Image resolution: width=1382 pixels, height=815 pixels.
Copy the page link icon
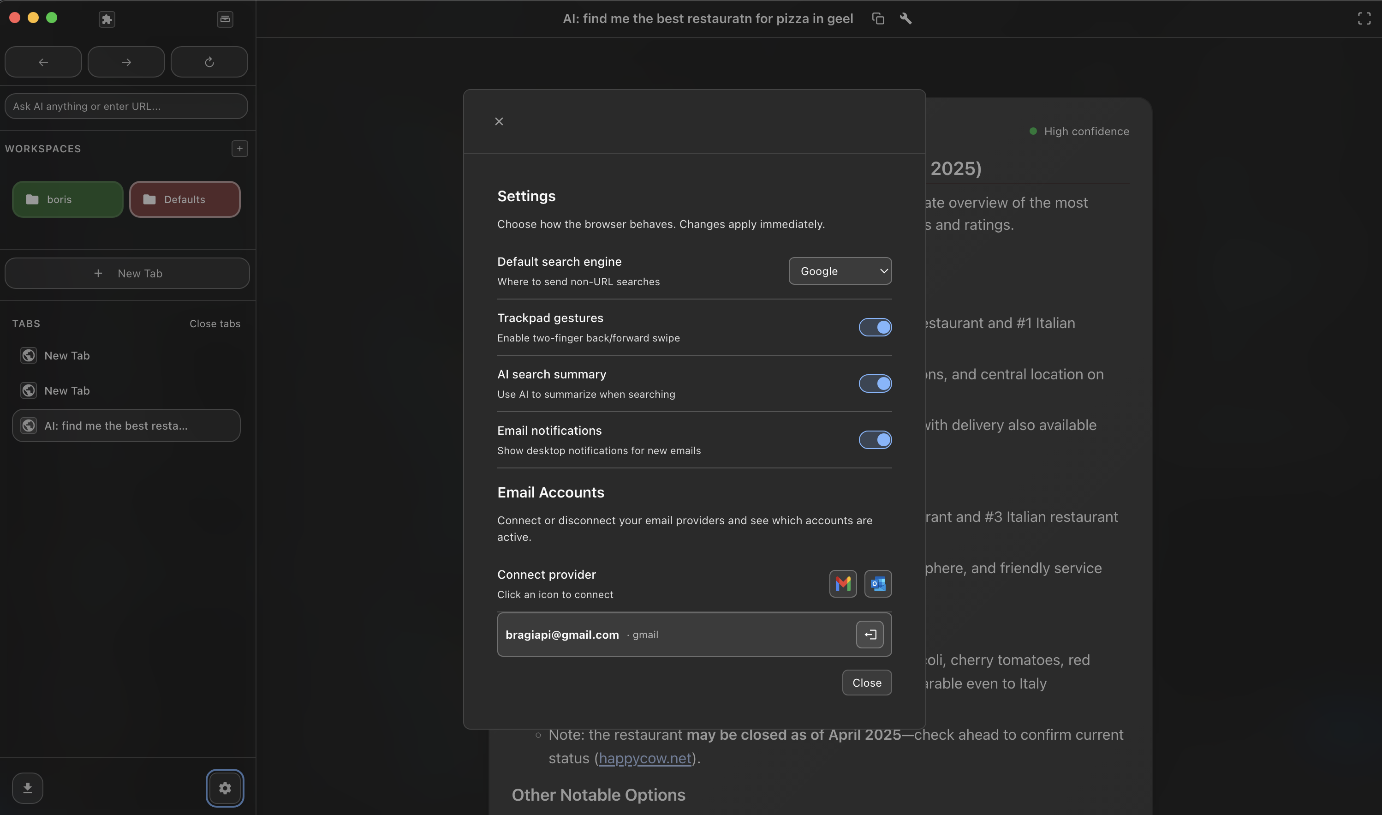[x=878, y=18]
